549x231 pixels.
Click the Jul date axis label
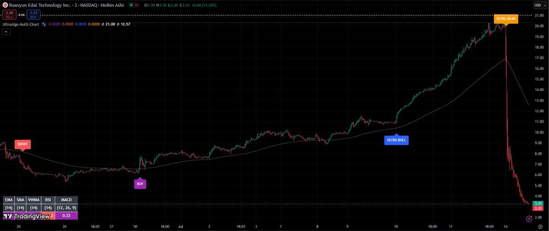180,226
